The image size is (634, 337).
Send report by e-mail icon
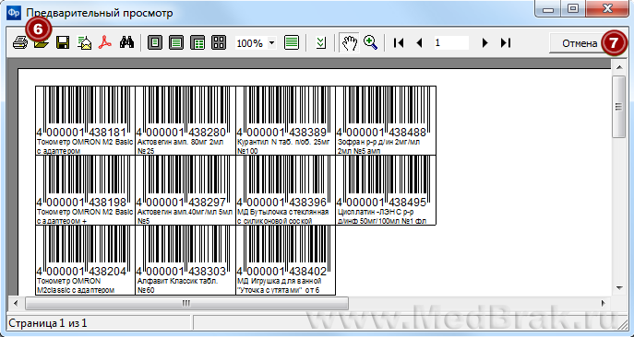[84, 42]
